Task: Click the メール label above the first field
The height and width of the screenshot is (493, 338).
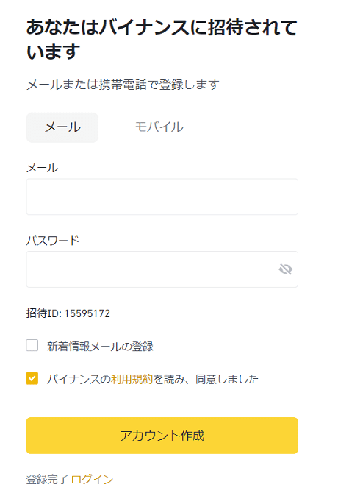Action: pyautogui.click(x=42, y=168)
